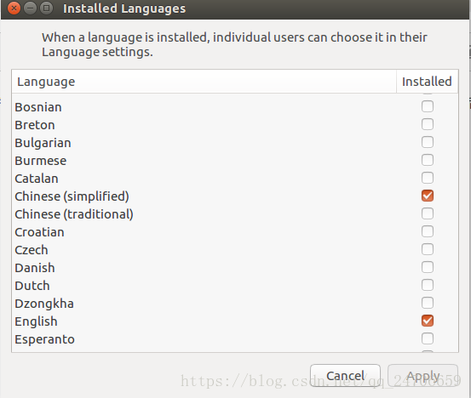Screen dimensions: 471x398
Task: Tick the Bulgarian language checkbox
Action: (x=428, y=142)
